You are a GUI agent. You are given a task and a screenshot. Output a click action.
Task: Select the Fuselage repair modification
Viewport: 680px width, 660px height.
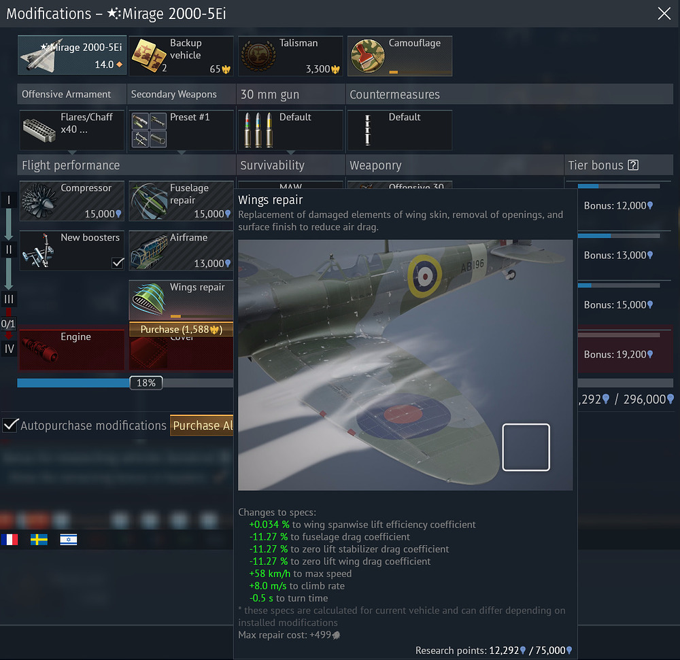[182, 201]
